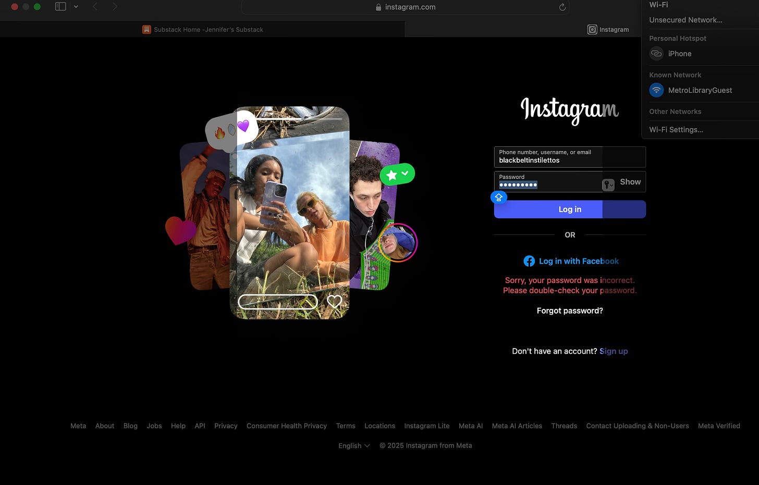The height and width of the screenshot is (485, 759).
Task: Click the green star badge sticker
Action: 397,175
